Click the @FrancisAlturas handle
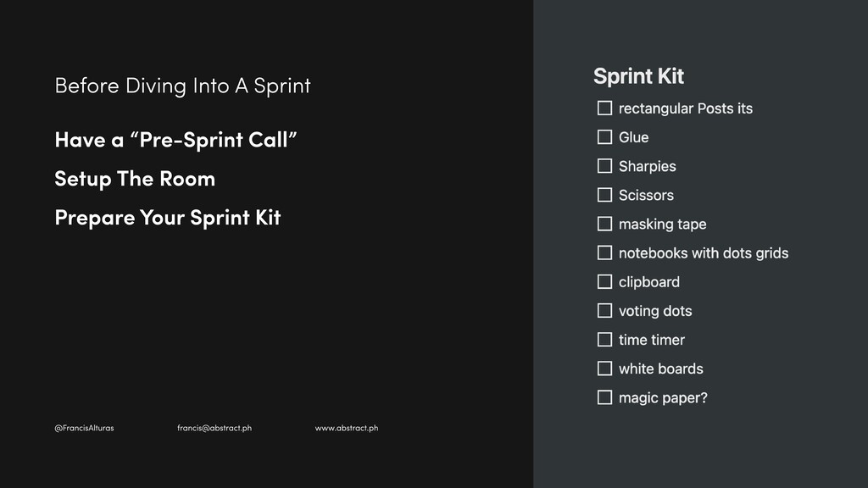 coord(84,428)
